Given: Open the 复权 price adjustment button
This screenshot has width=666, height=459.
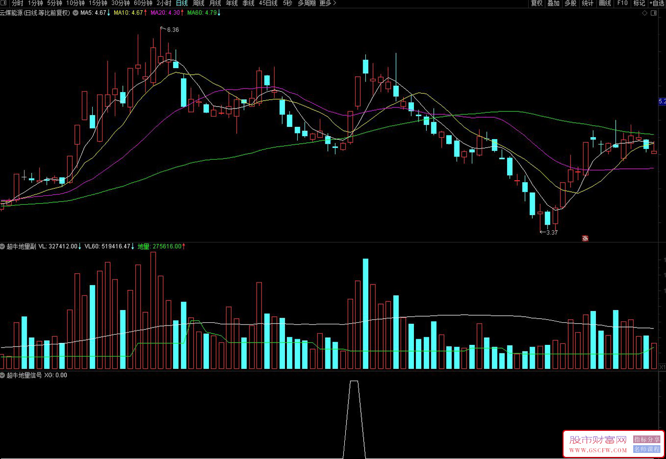Looking at the screenshot, I should coord(537,4).
